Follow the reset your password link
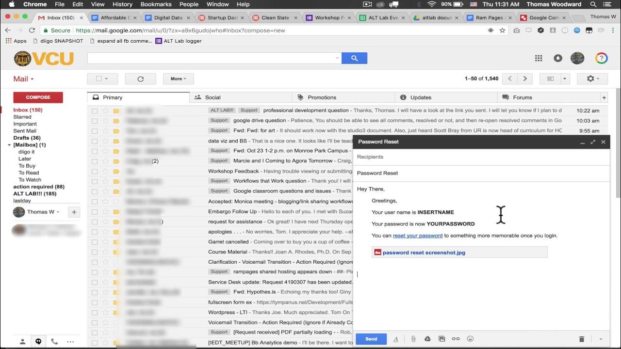Image resolution: width=621 pixels, height=349 pixels. tap(418, 236)
